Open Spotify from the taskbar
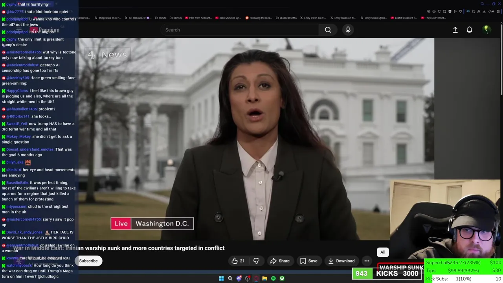This screenshot has width=503, height=283. pyautogui.click(x=273, y=278)
